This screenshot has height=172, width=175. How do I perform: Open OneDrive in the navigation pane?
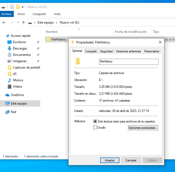(17, 95)
